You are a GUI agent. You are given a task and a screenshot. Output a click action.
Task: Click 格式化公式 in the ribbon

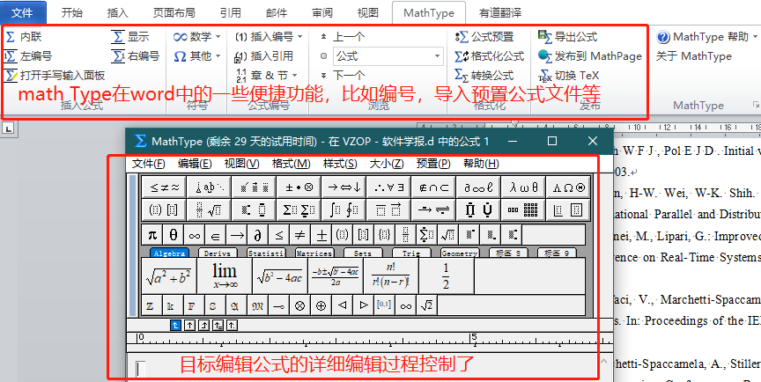(490, 56)
